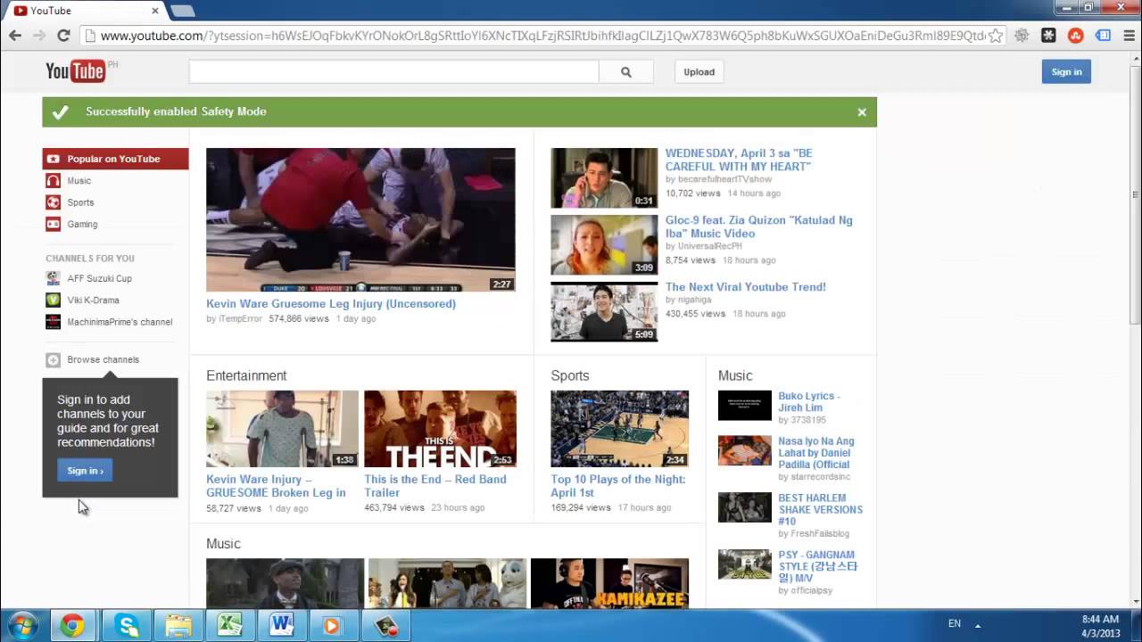Open Kevin Ware Gruesome Leg Injury link
The height and width of the screenshot is (642, 1142).
331,304
